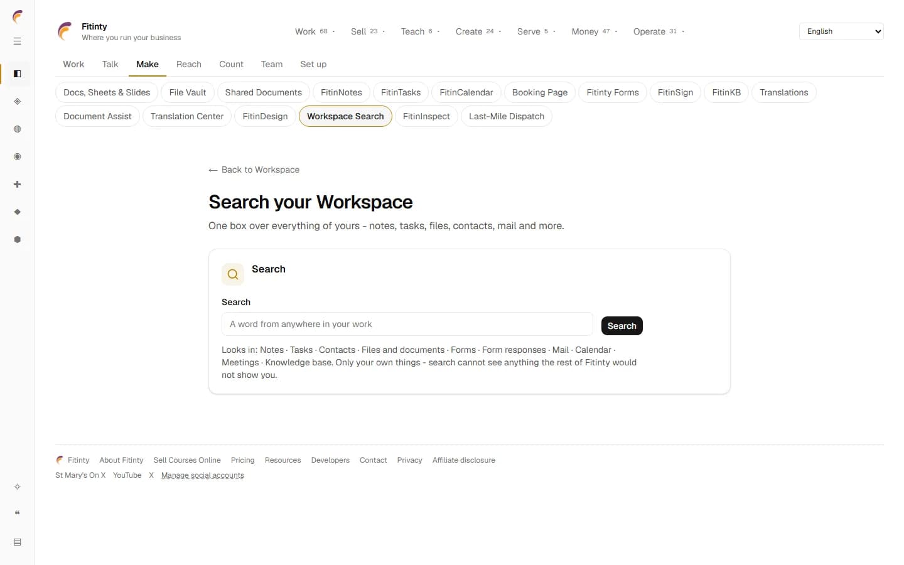
Task: Open FitinCalendar
Action: [466, 92]
